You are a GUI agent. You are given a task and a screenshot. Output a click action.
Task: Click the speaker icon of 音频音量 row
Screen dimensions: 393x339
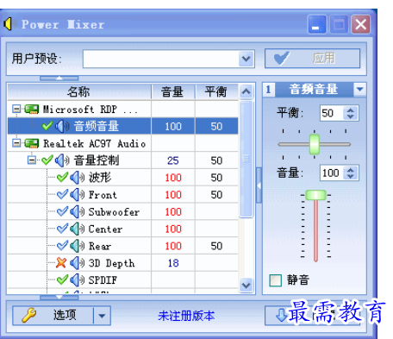coord(62,126)
